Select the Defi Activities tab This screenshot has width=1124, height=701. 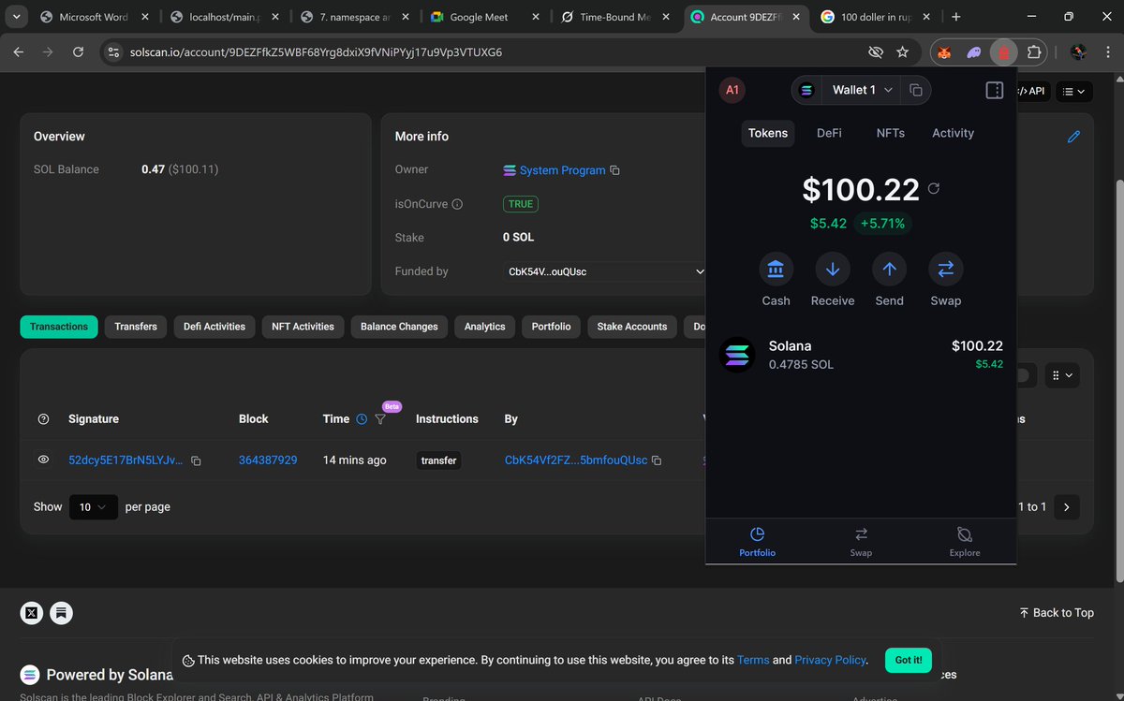pos(214,327)
